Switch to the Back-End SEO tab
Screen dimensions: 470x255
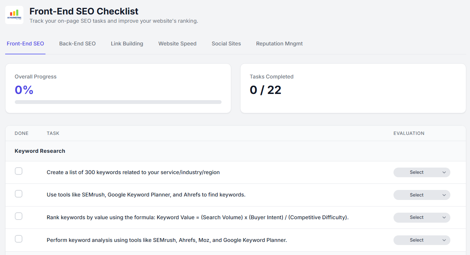[77, 44]
